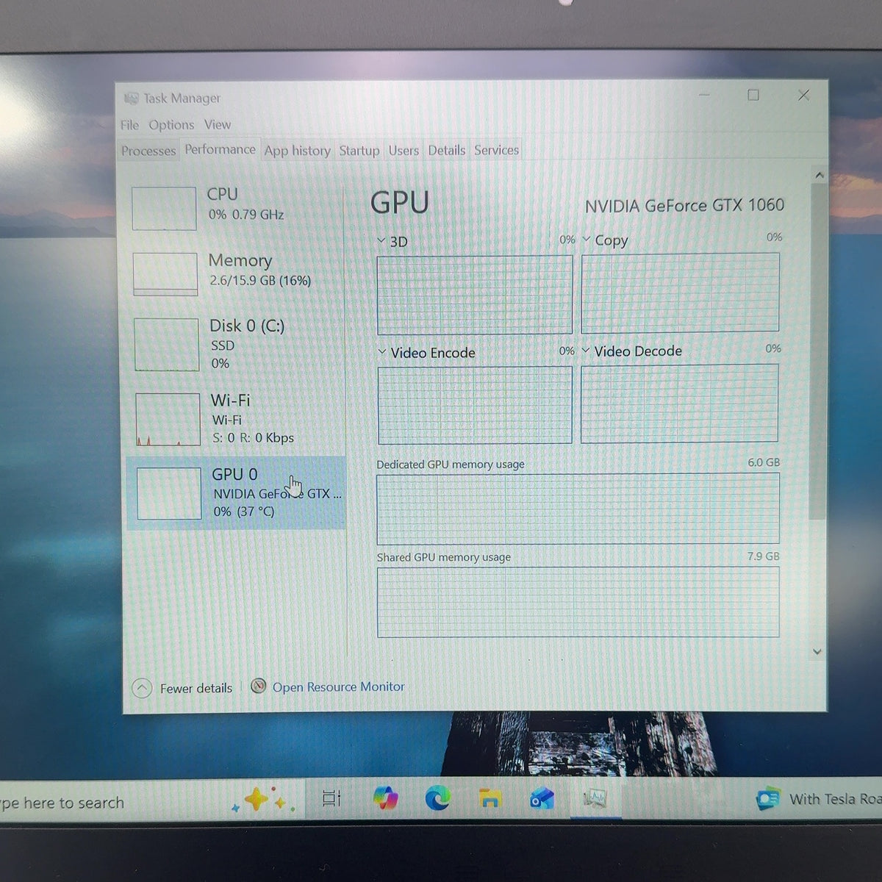Screen dimensions: 882x882
Task: Switch to the Services tab
Action: tap(497, 150)
